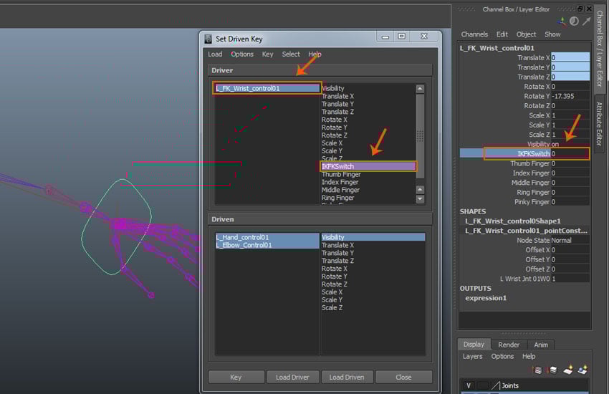Screen dimensions: 609x394
Task: Select L_Elbow_Control01 in the Driven list
Action: (244, 245)
